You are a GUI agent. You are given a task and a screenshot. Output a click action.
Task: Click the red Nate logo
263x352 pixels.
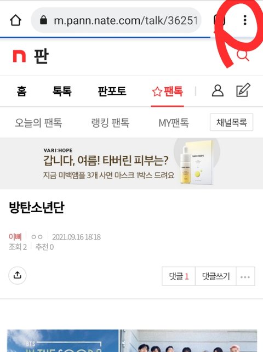[x=19, y=56]
